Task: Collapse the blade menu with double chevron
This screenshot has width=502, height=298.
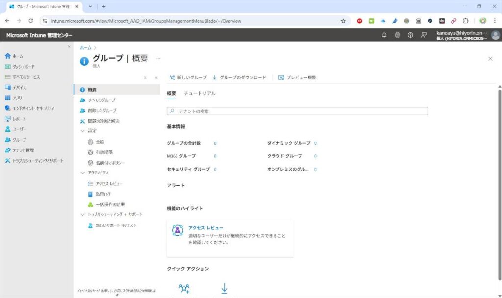Action: point(156,78)
